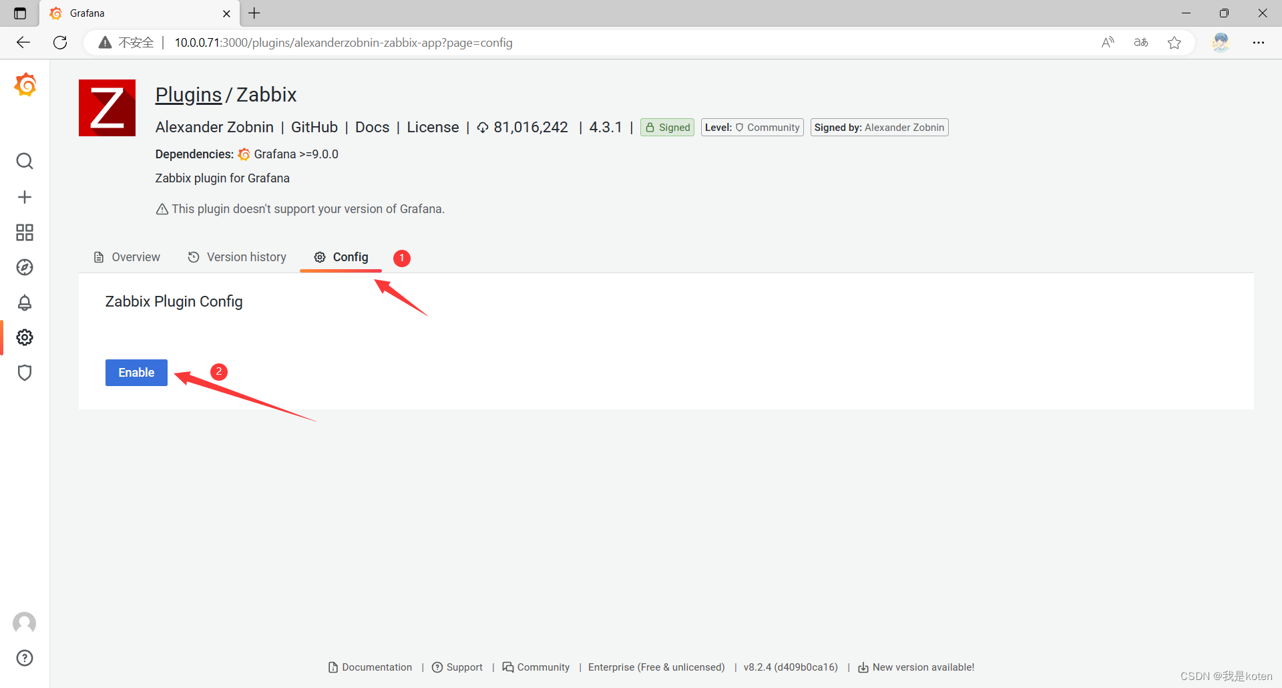The image size is (1282, 688).
Task: Click the version number 4.3.1
Action: tap(606, 127)
